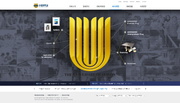This screenshot has width=180, height=103.
Task: Open the Gallery label link
Action: coord(56,30)
